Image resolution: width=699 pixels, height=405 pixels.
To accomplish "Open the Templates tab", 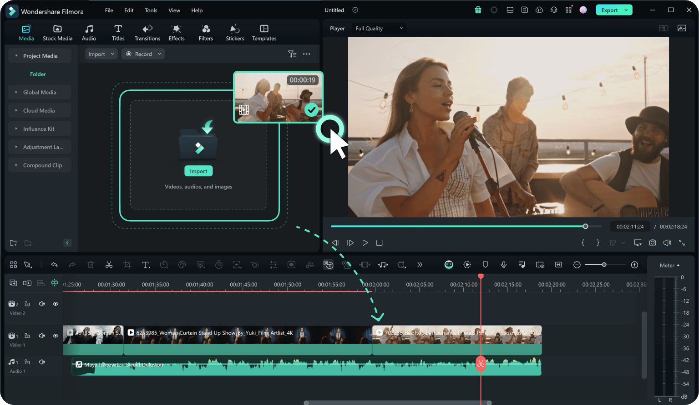I will pos(264,33).
